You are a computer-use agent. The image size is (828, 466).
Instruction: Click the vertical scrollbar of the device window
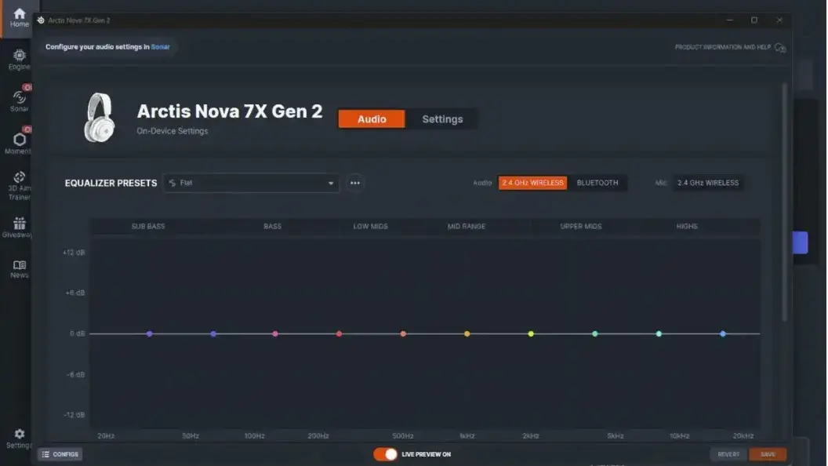coord(785,201)
